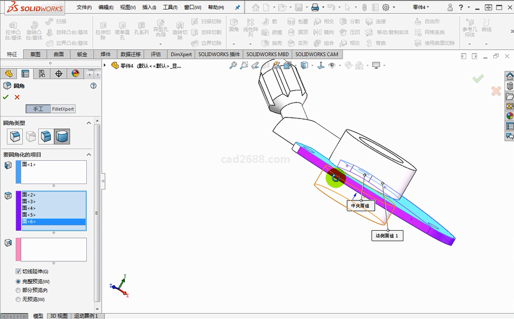Click the 手工 manual mode button

(x=38, y=109)
